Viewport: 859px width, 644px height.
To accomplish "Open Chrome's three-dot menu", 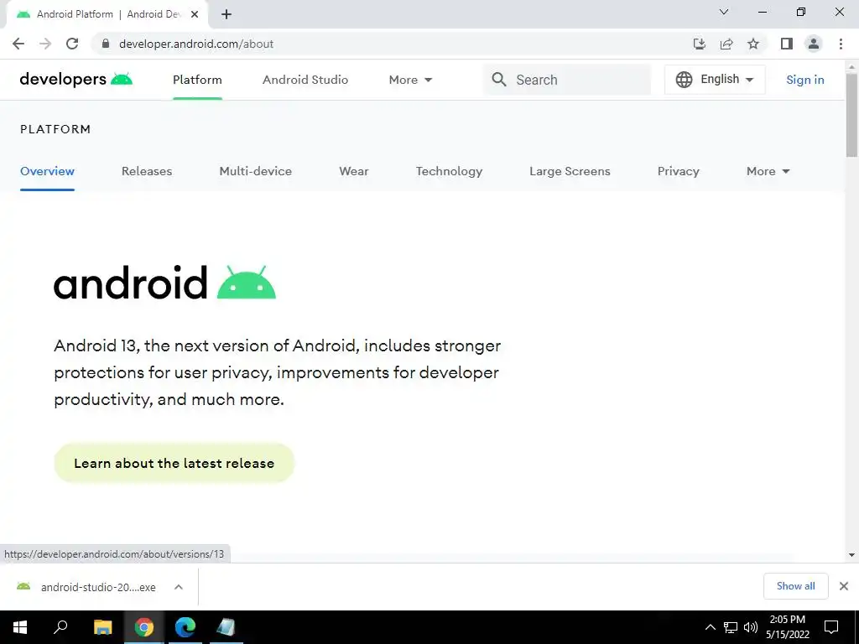I will pos(841,44).
